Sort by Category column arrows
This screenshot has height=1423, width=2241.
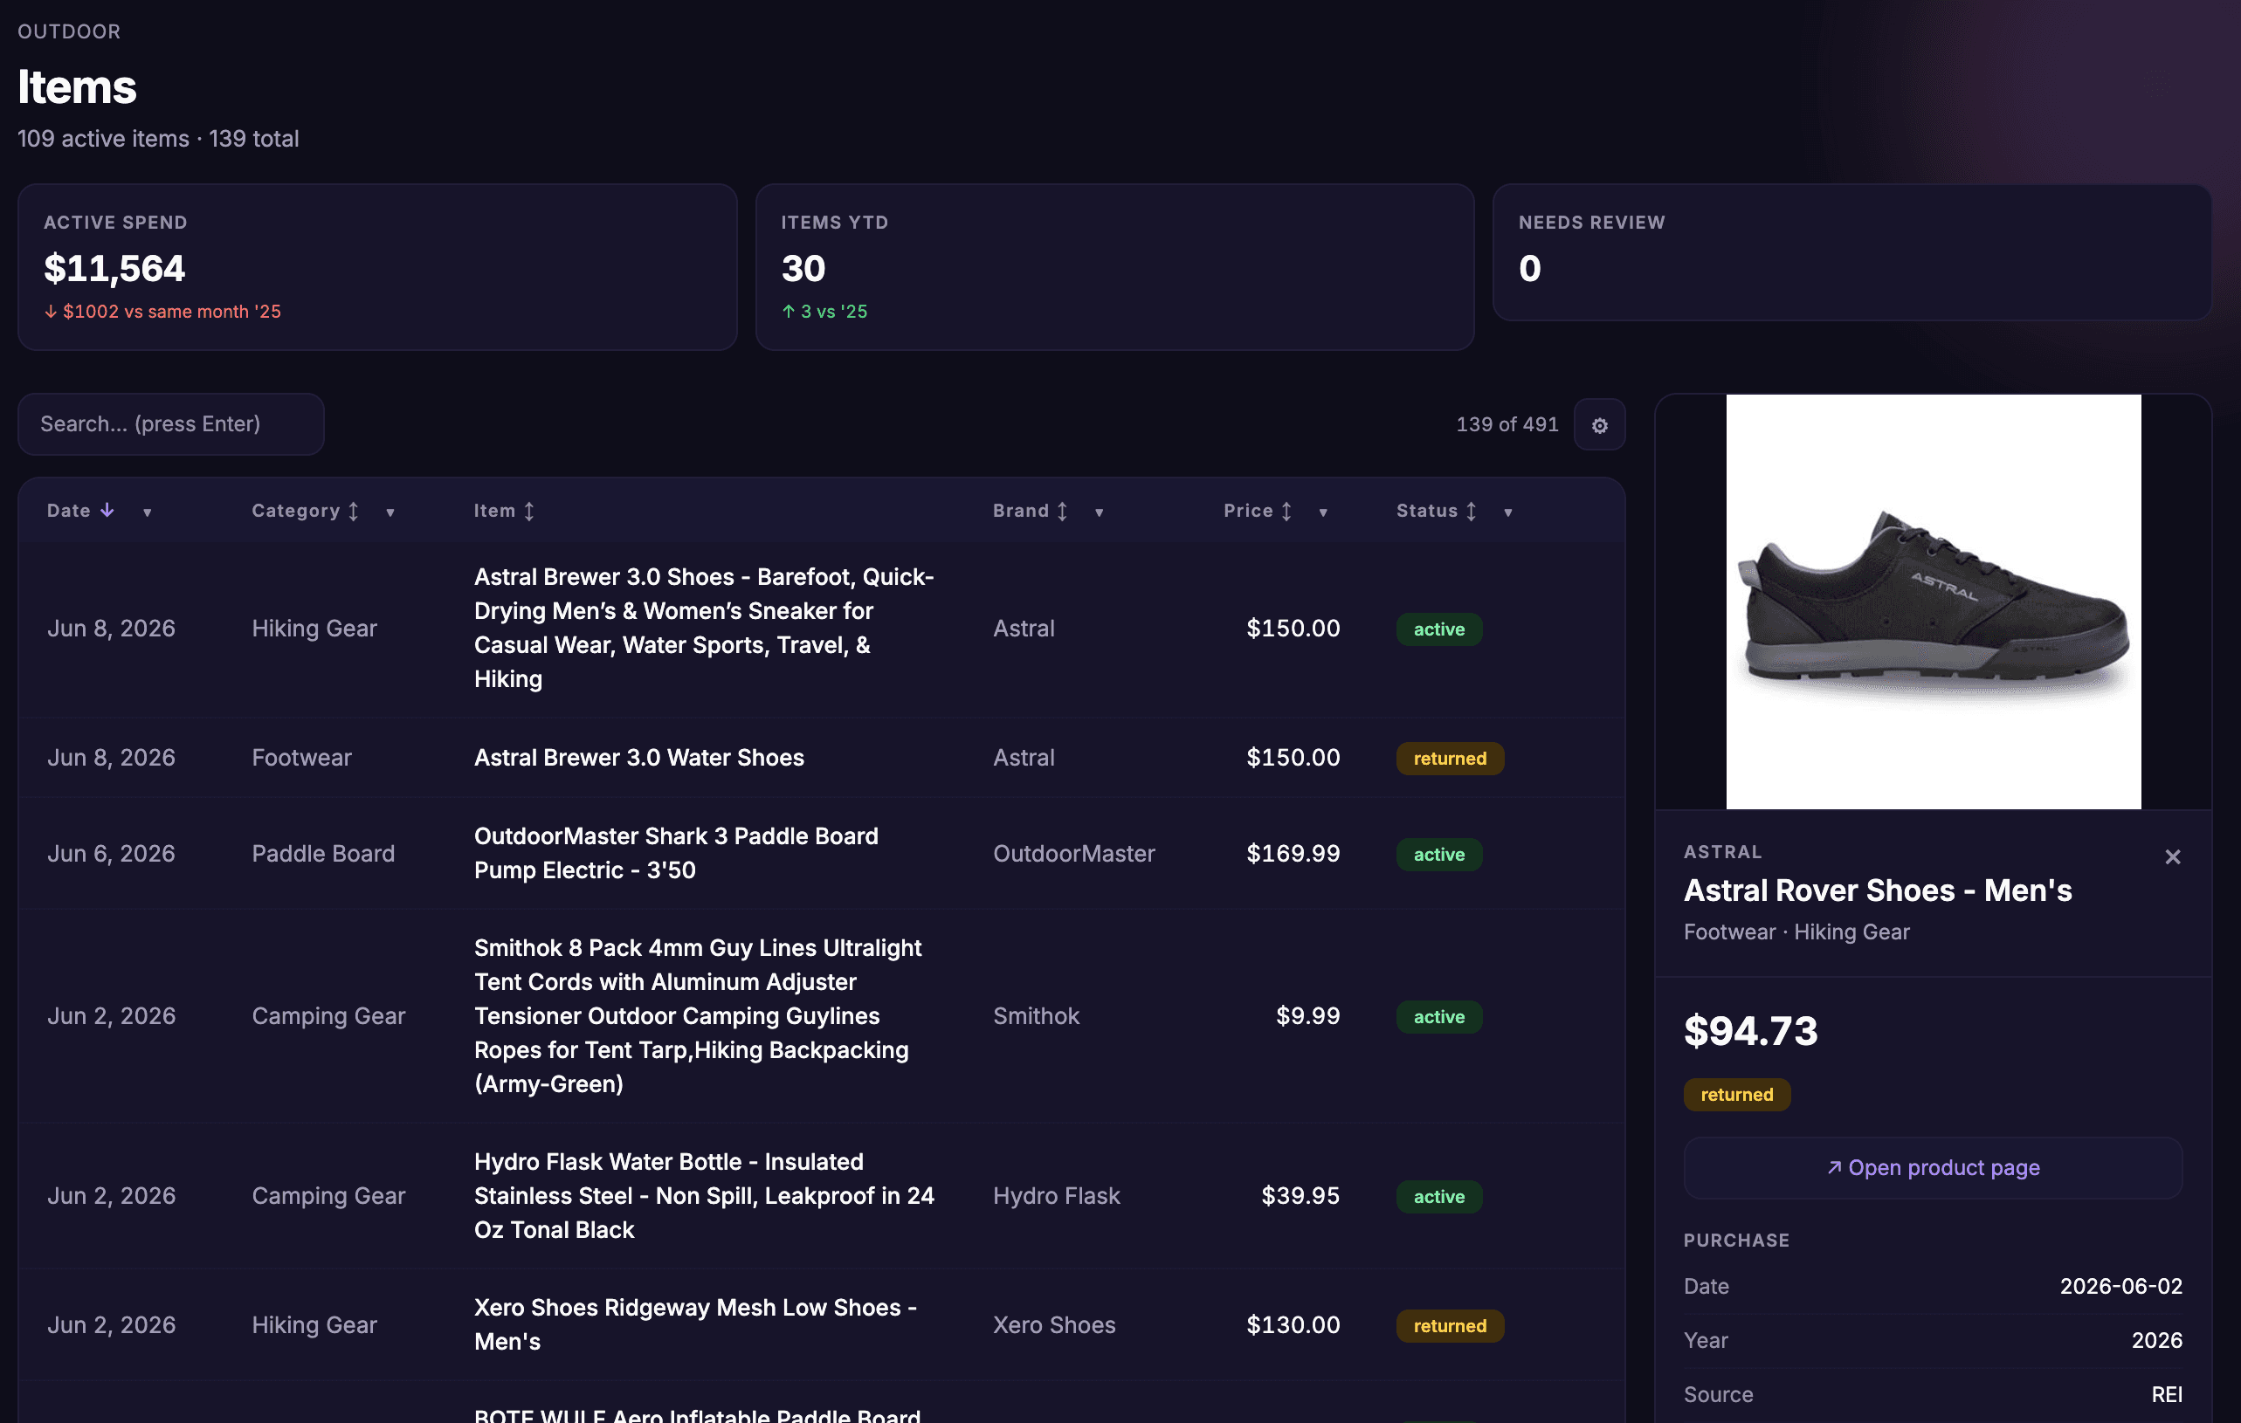pos(354,511)
